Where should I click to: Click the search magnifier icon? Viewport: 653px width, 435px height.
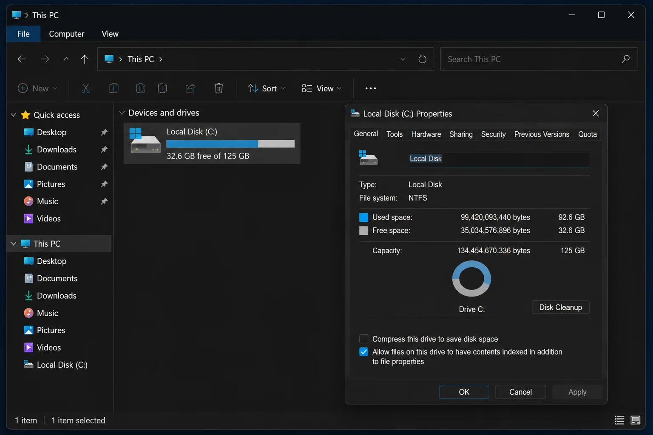point(625,59)
